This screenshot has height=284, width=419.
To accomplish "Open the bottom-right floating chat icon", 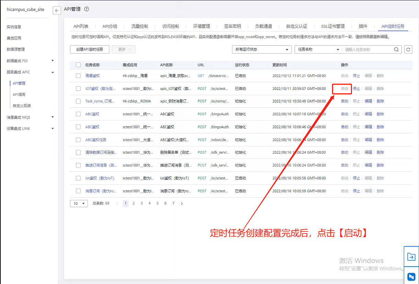I will click(x=411, y=276).
